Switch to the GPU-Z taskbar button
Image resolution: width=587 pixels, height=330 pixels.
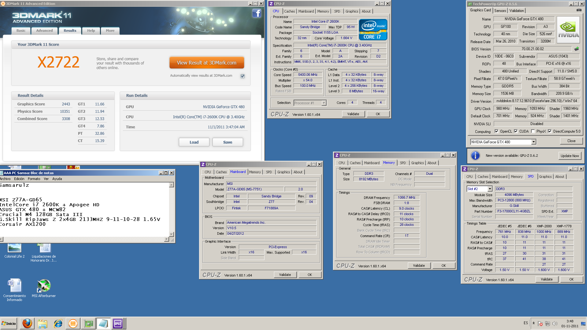pyautogui.click(x=88, y=323)
